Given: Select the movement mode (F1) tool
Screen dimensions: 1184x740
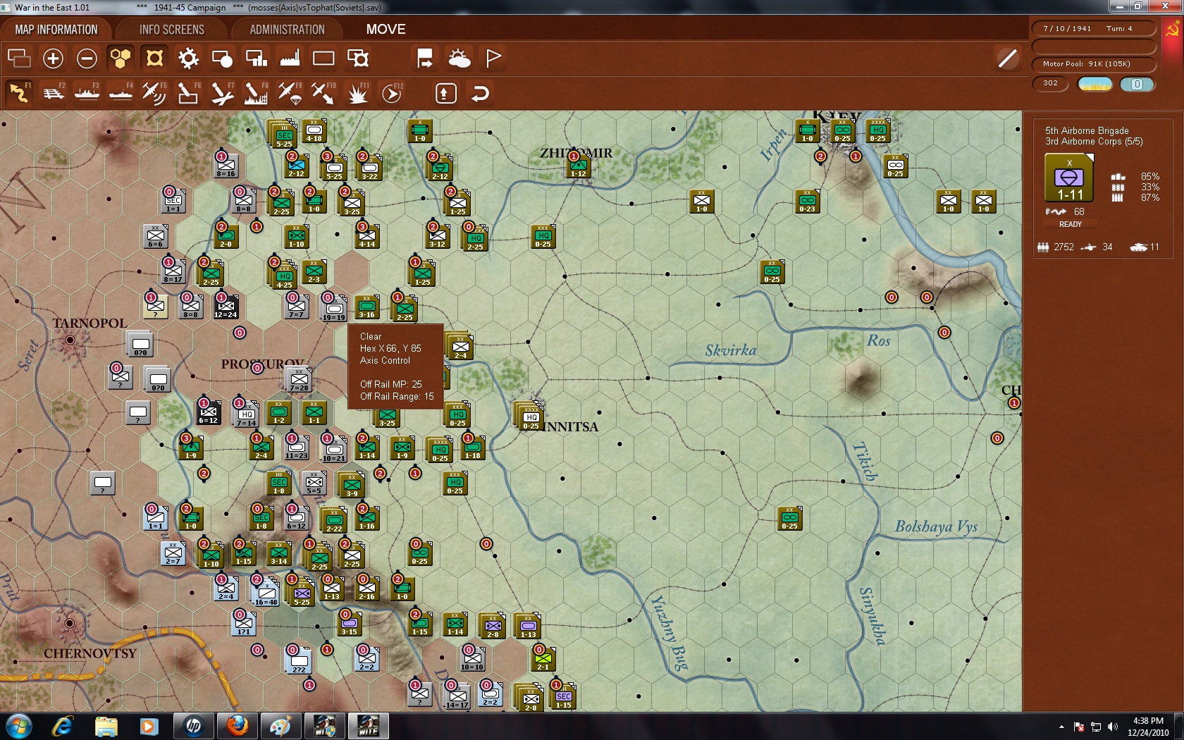Looking at the screenshot, I should coord(19,92).
